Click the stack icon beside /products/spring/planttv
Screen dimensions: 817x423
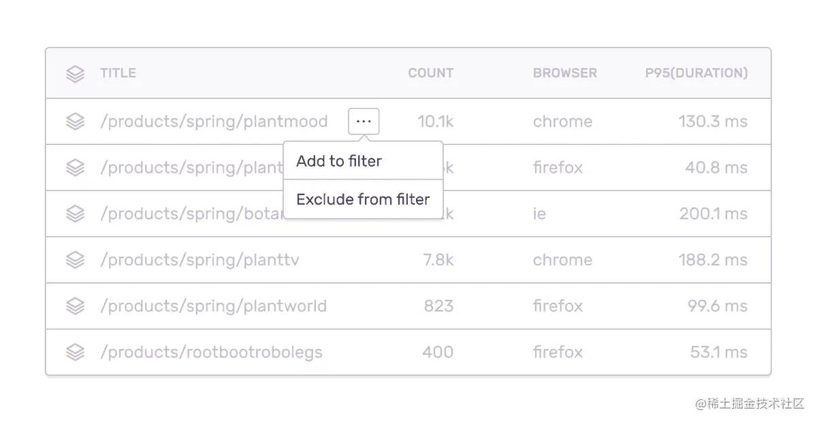[75, 260]
